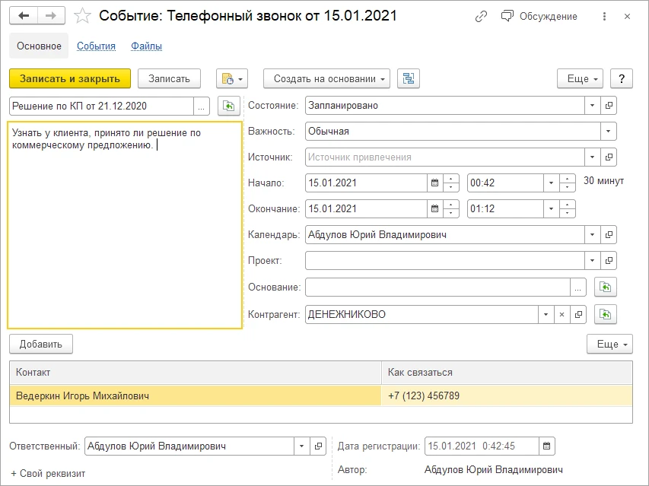Open the calendar picker for Начало date
Image resolution: width=649 pixels, height=486 pixels.
pos(434,183)
